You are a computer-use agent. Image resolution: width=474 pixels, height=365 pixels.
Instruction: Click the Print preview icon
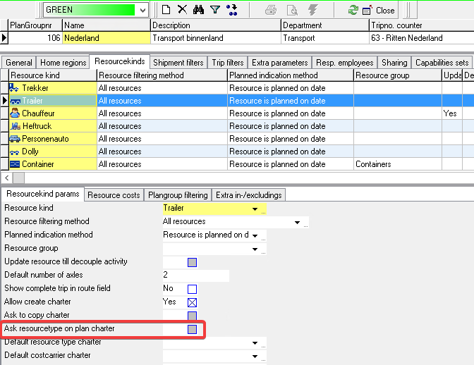[x=291, y=10]
